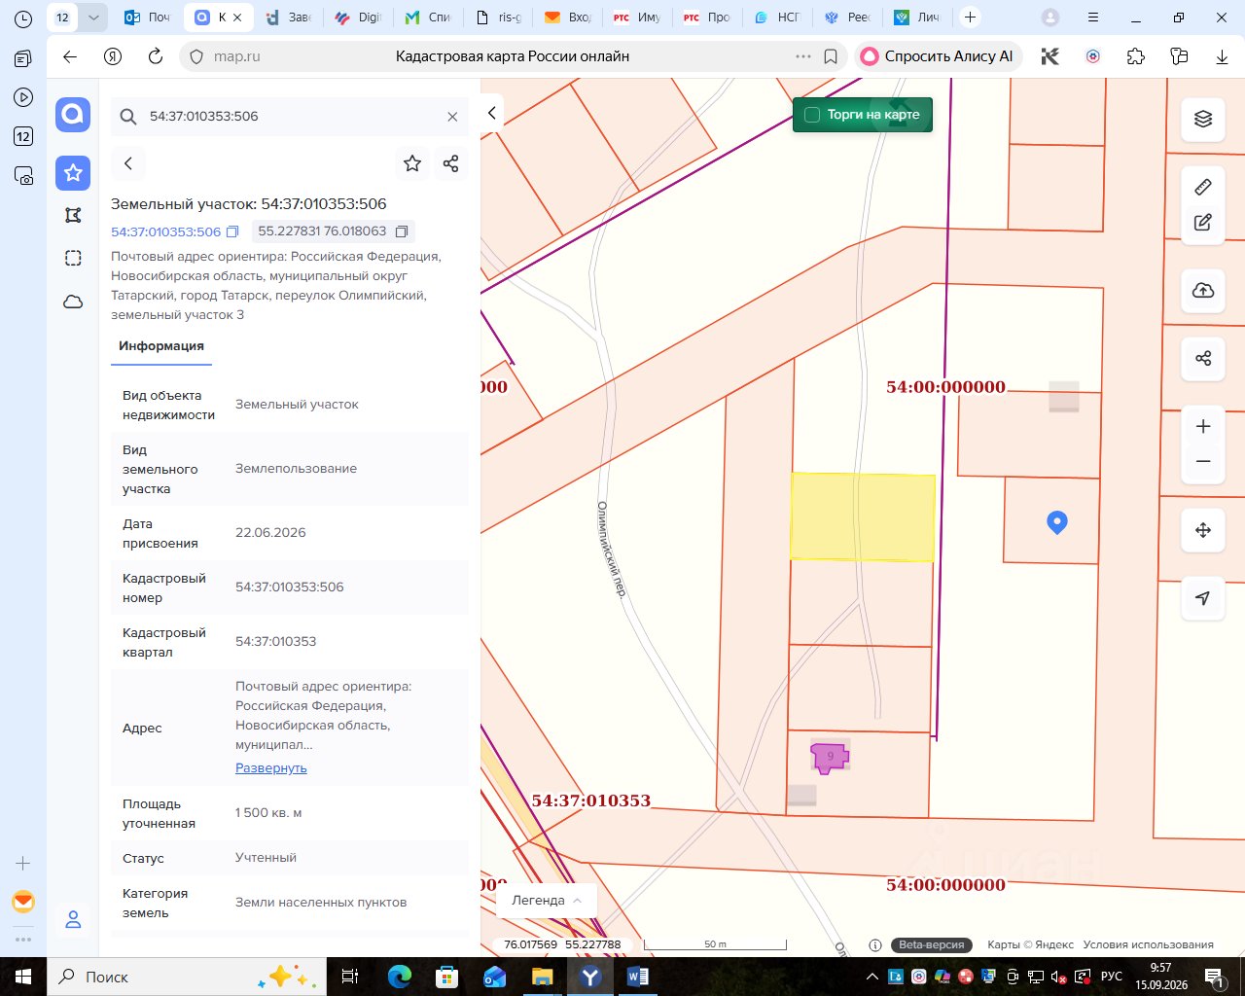The height and width of the screenshot is (996, 1245).
Task: Locate me with navigation arrow button
Action: 1203,597
